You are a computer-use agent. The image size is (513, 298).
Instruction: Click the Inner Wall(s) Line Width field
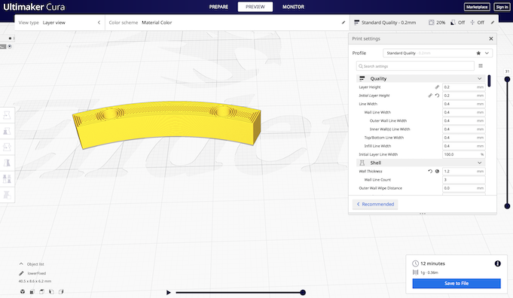tap(463, 129)
